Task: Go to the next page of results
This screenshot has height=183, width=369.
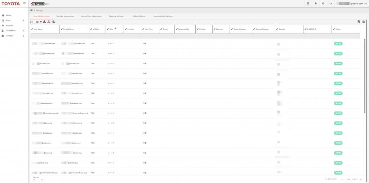Action: [x=358, y=179]
